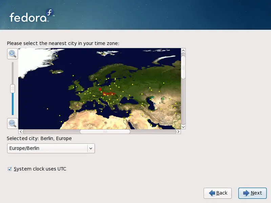Zoom out on the time zone map
This screenshot has height=203, width=271.
(x=13, y=123)
